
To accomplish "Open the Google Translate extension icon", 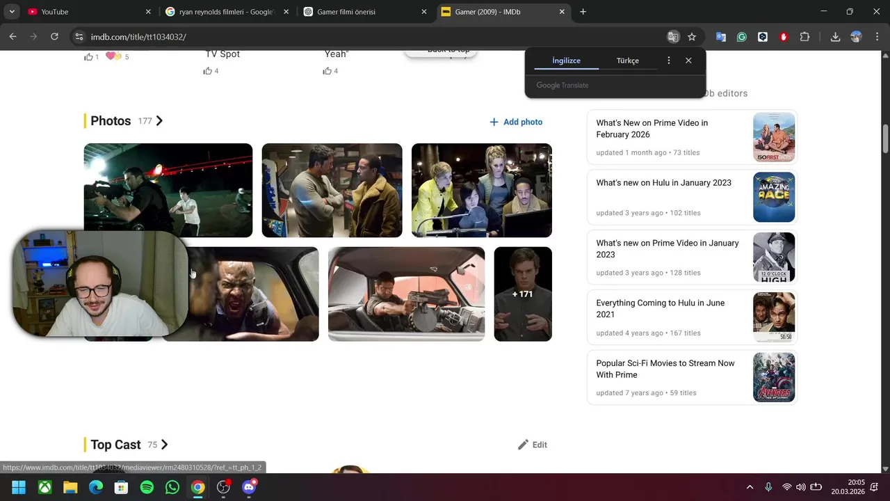I will [x=721, y=37].
